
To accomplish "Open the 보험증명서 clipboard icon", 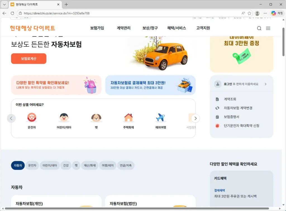I will [218, 117].
